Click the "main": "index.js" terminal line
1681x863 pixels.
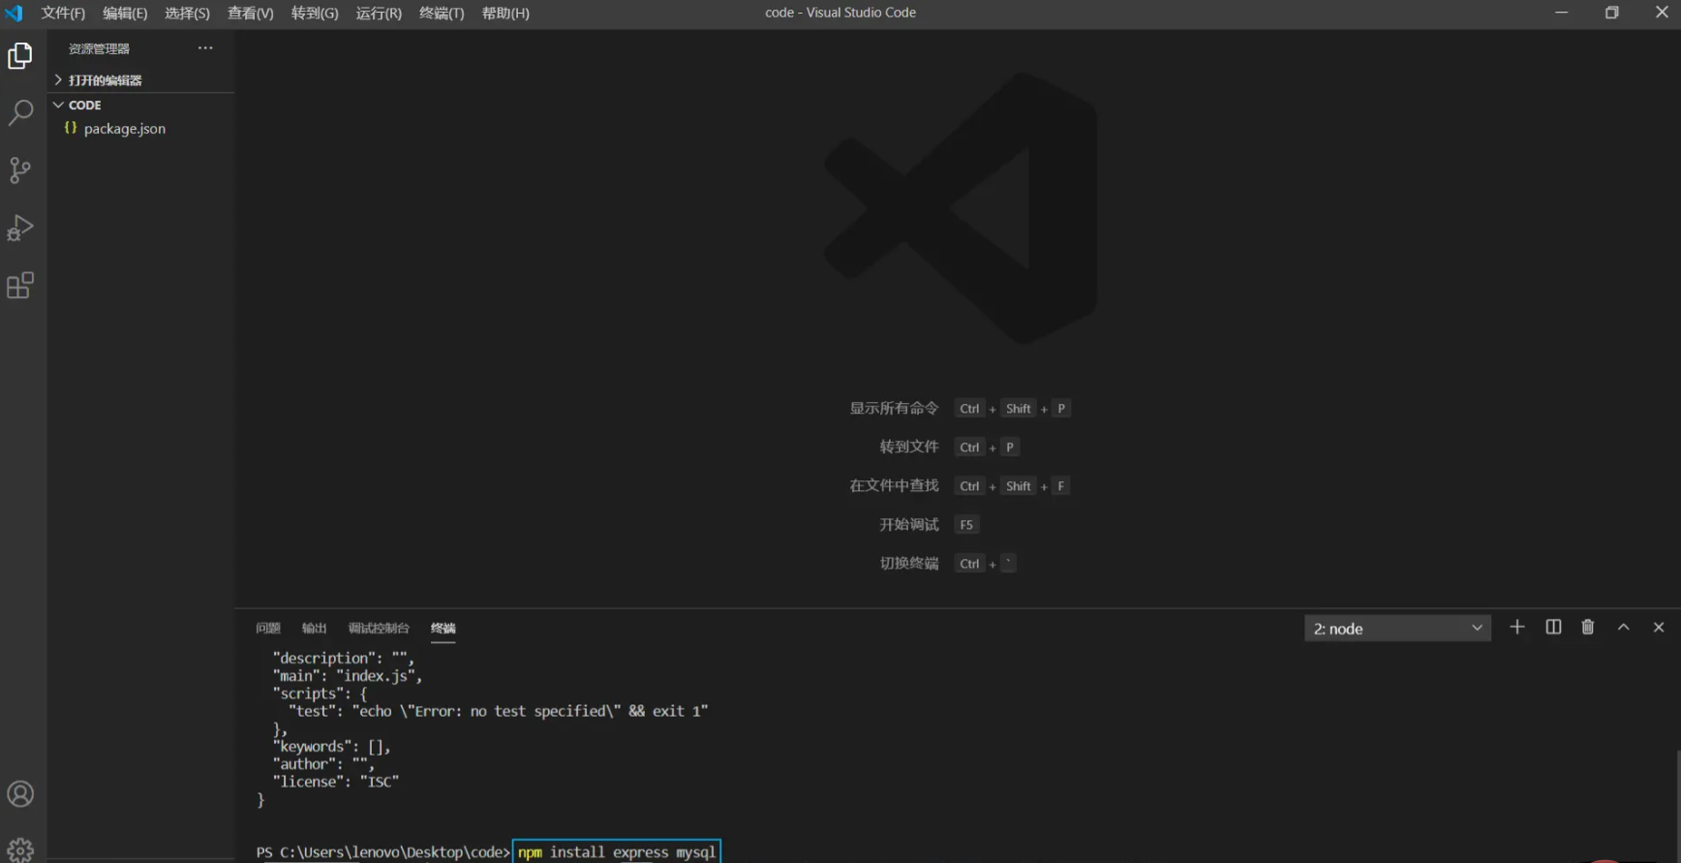348,676
